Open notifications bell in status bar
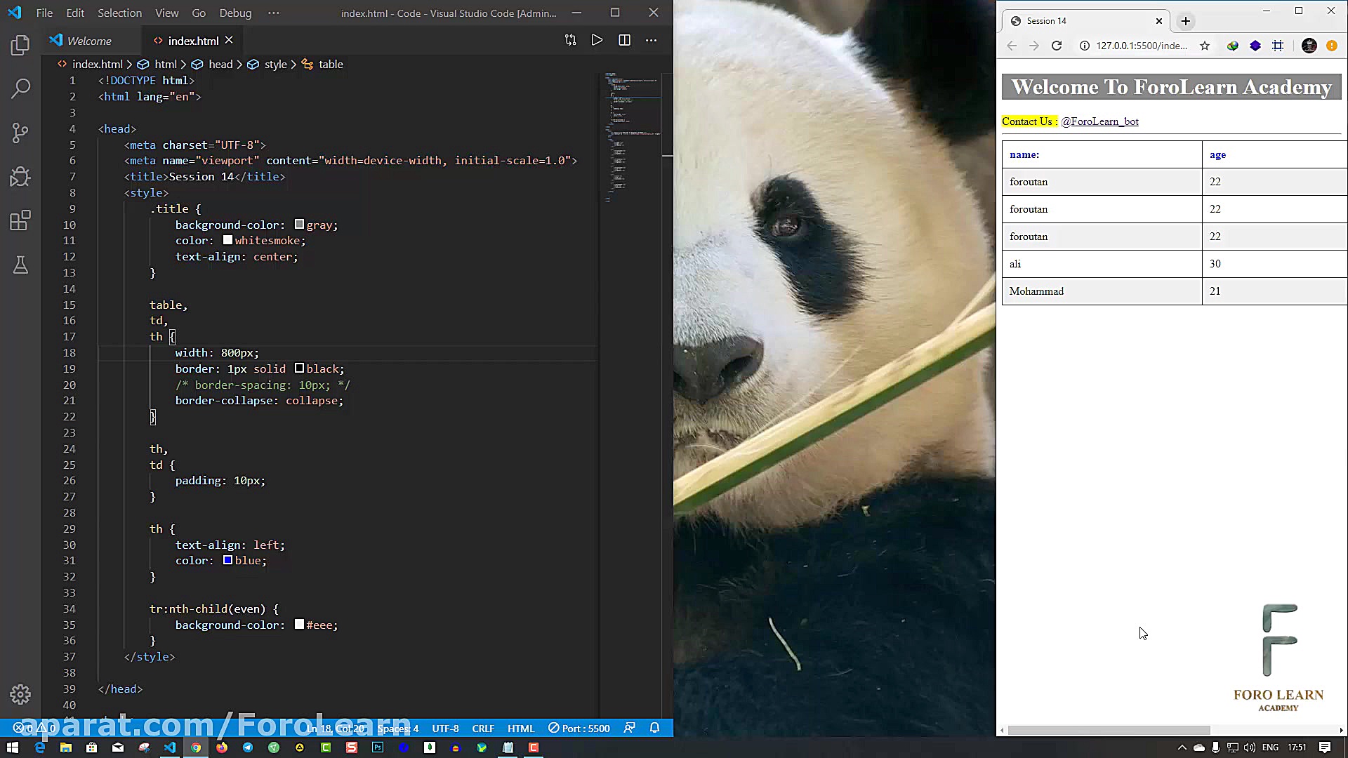This screenshot has width=1348, height=758. (x=654, y=728)
